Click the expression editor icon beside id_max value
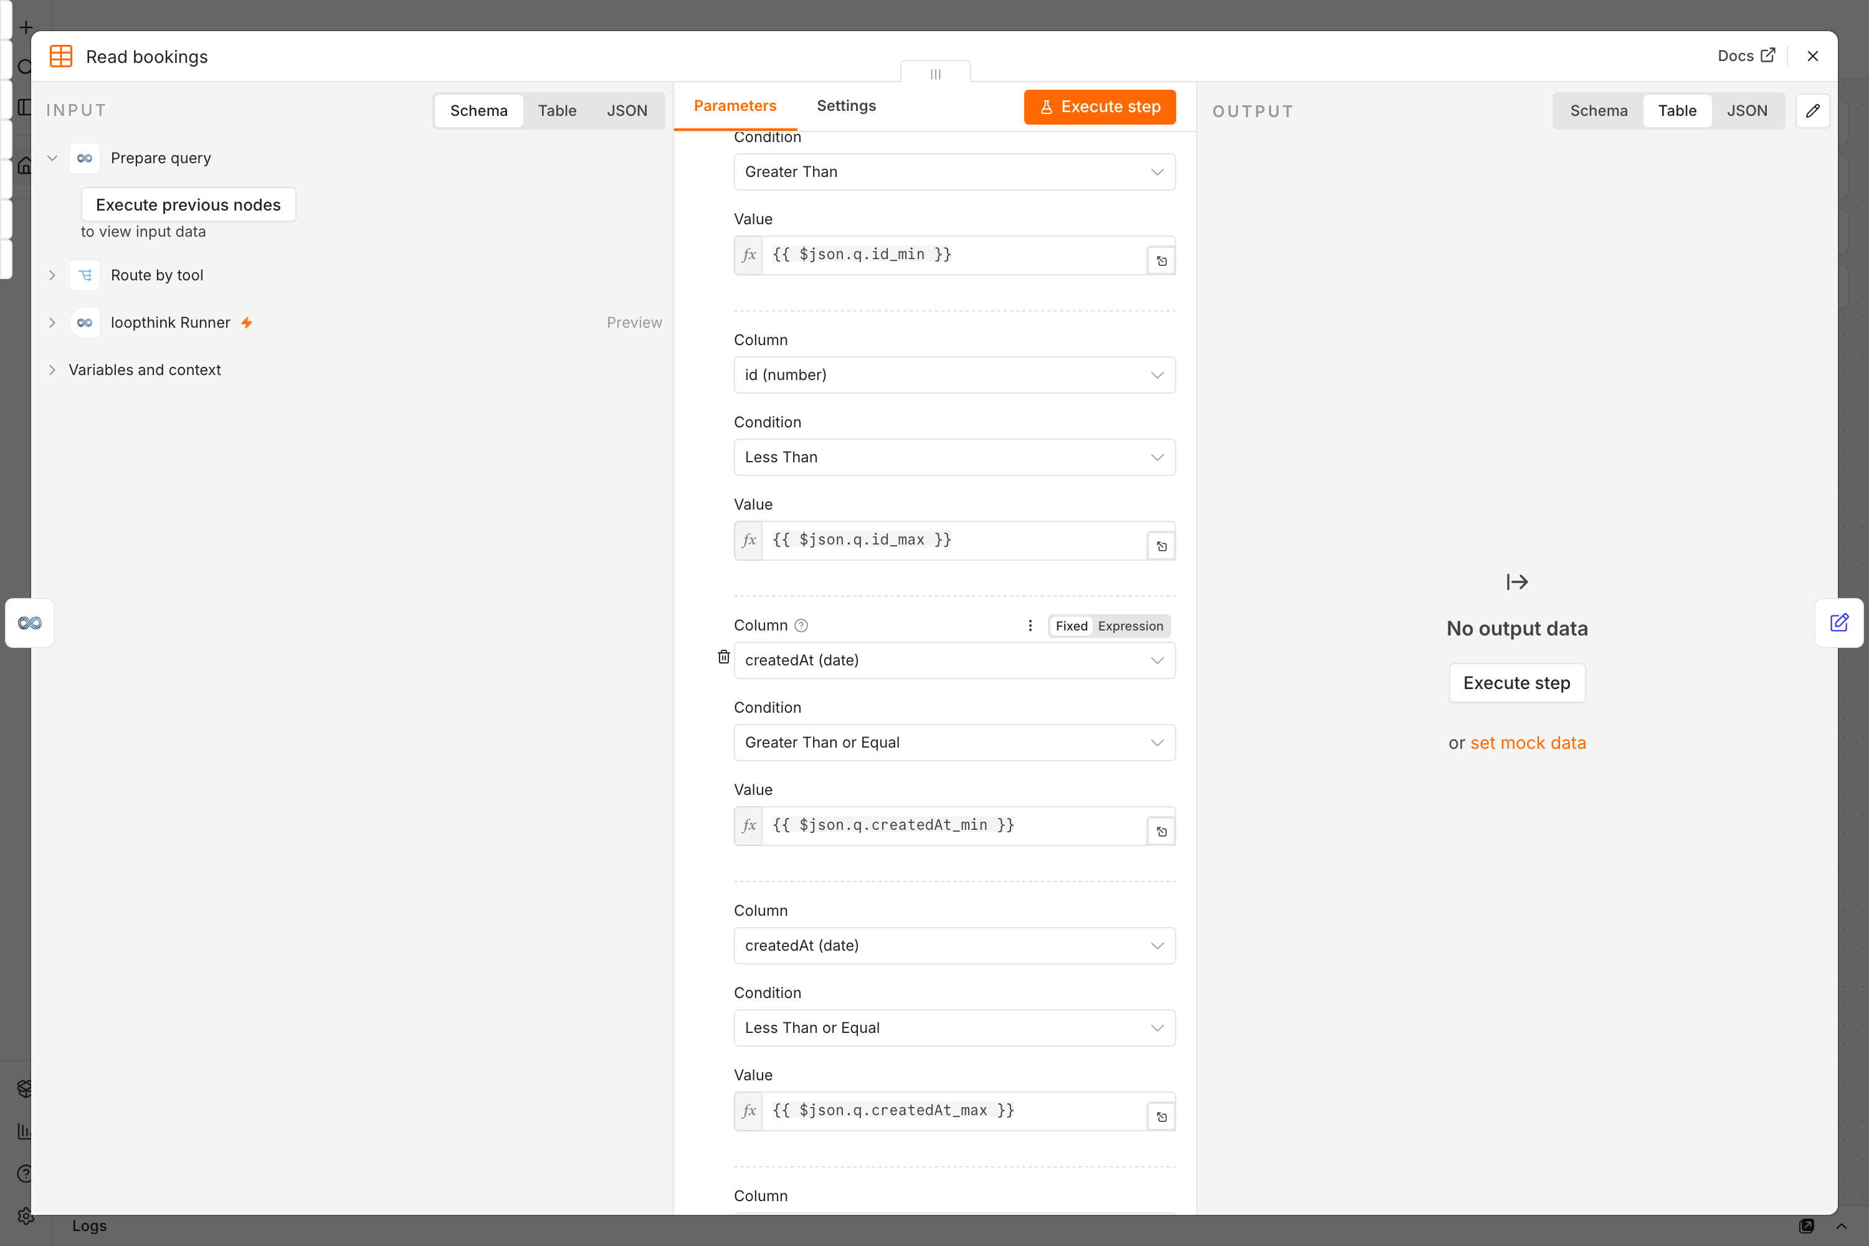The width and height of the screenshot is (1869, 1246). 1161,546
